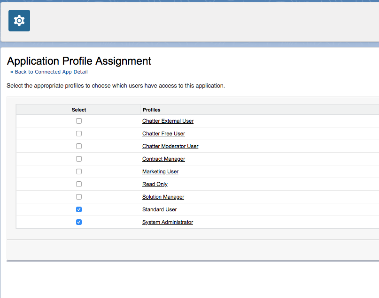Viewport: 379px width, 298px height.
Task: View the Chatter Moderator User profile
Action: [x=170, y=146]
